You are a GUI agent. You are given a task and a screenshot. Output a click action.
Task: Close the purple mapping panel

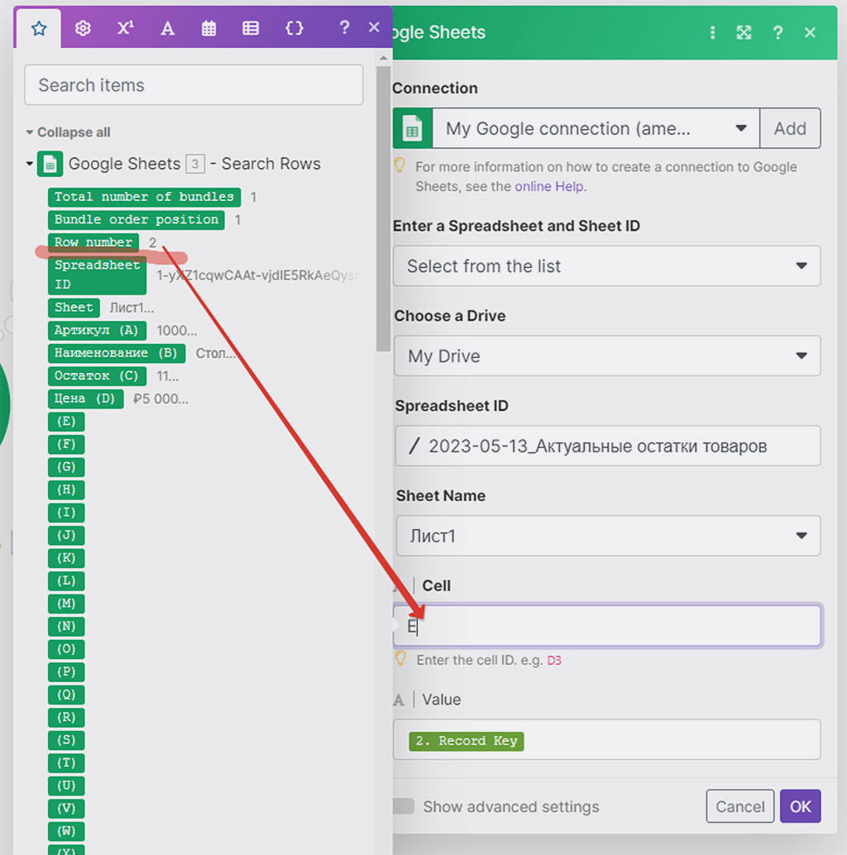point(374,27)
